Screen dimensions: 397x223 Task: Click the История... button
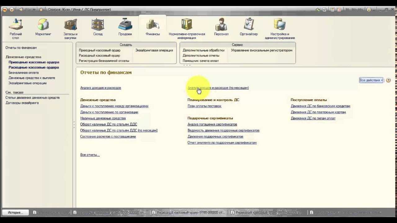click(16, 212)
